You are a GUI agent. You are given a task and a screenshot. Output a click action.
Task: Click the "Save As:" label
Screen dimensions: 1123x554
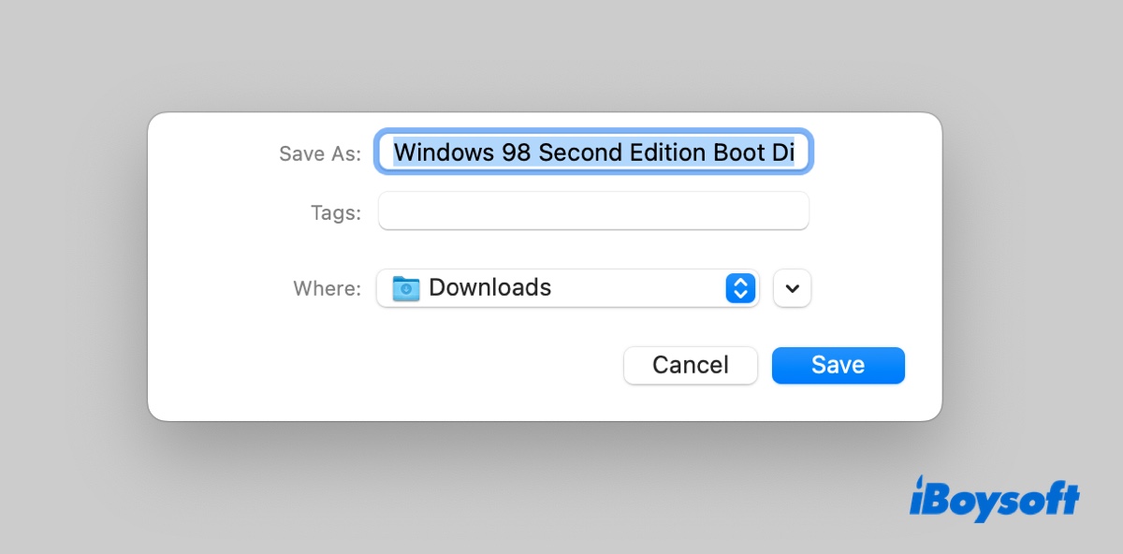pyautogui.click(x=319, y=154)
